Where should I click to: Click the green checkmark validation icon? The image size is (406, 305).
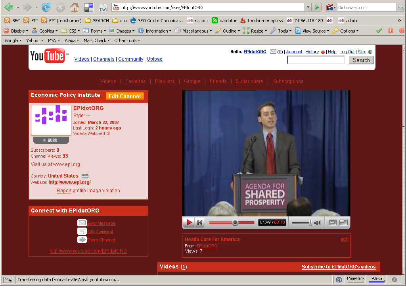point(379,31)
